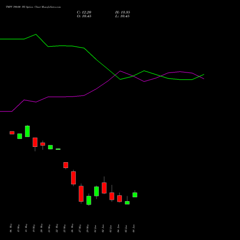
Task: Click the close value C: 12.20
Action: [84, 12]
